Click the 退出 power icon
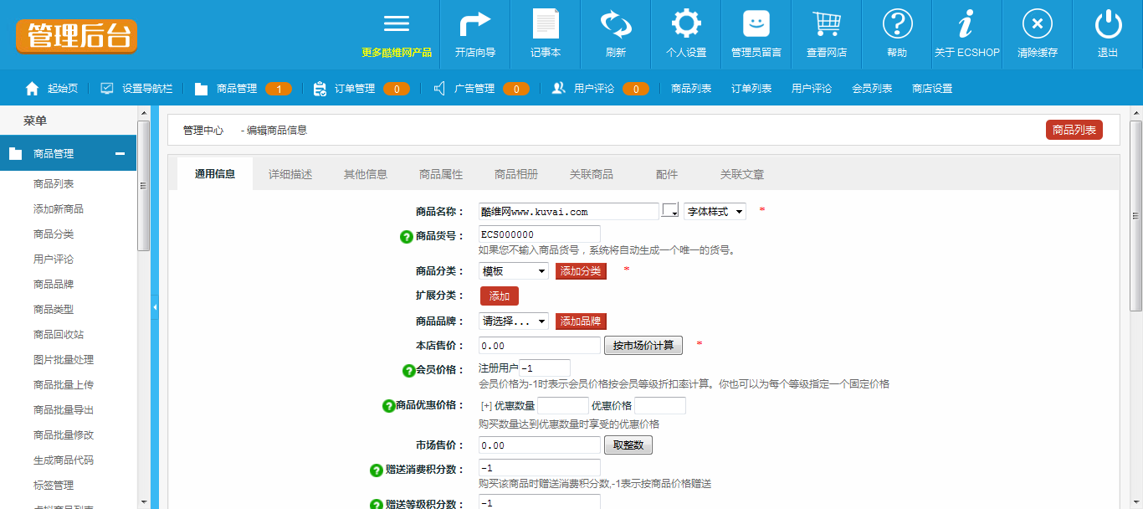The width and height of the screenshot is (1143, 509). (1108, 24)
